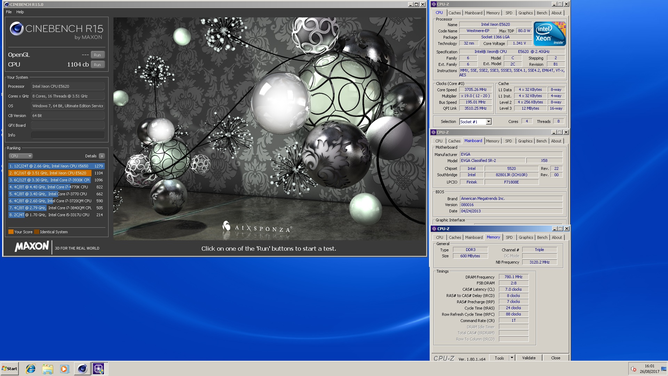The width and height of the screenshot is (668, 376).
Task: Select ranking row i7-4770K 822
Action: (x=56, y=187)
